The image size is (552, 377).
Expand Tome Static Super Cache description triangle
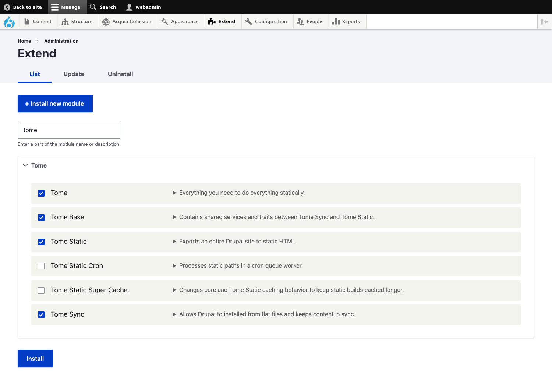(174, 290)
